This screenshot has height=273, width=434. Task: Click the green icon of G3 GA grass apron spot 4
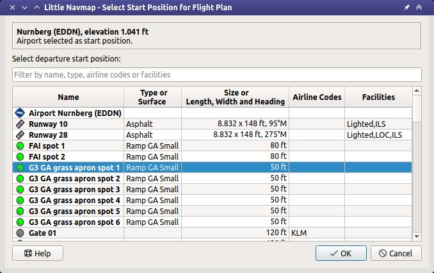[x=20, y=201]
